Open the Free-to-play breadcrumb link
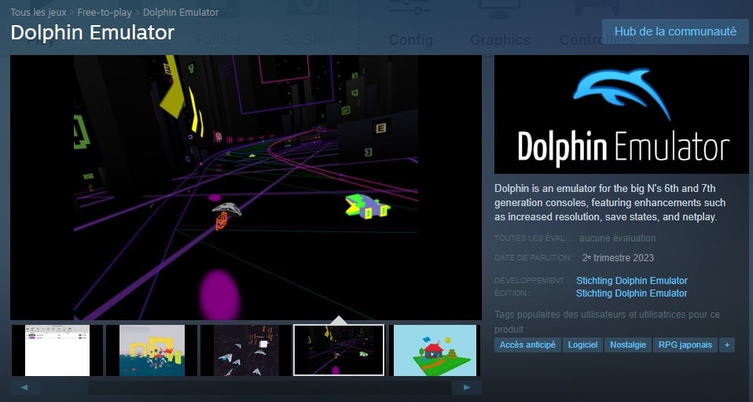 point(105,12)
